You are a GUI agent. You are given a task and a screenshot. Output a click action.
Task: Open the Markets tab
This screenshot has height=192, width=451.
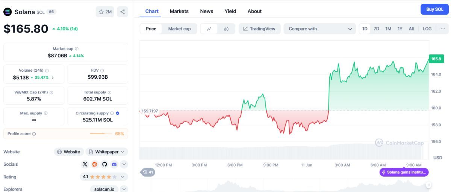(x=179, y=11)
